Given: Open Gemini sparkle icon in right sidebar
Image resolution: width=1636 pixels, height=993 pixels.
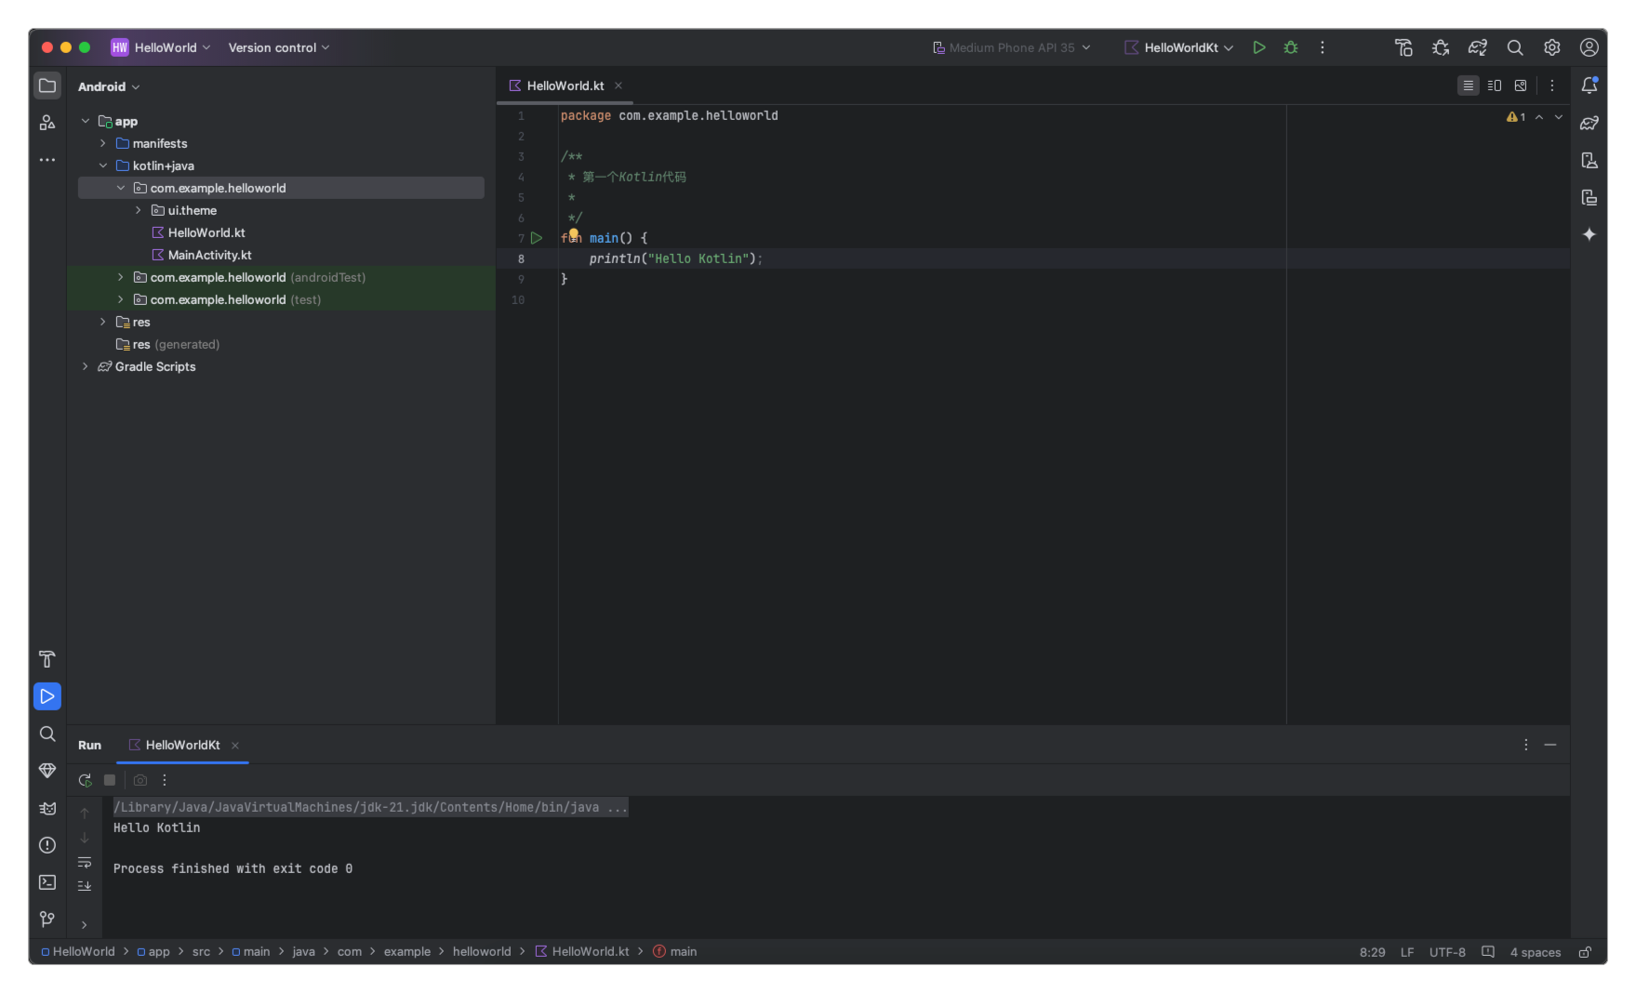Looking at the screenshot, I should [x=1589, y=234].
